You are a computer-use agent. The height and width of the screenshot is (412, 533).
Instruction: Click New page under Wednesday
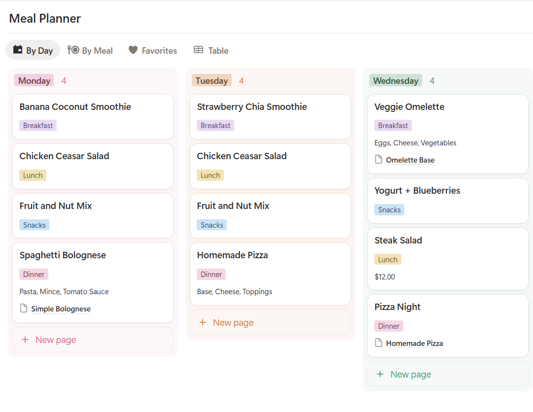(x=411, y=374)
